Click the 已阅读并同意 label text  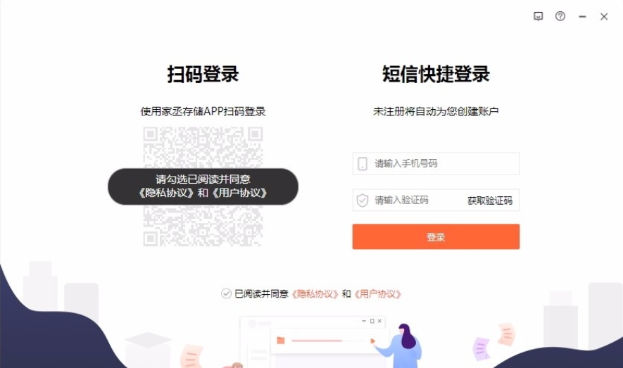pos(261,293)
